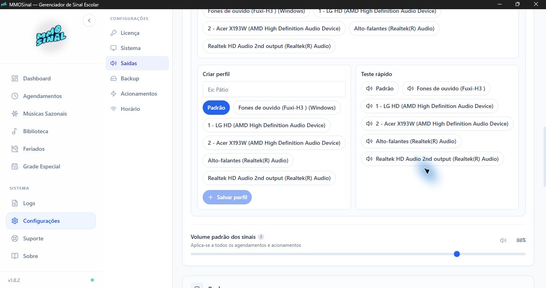Select the Saídas settings tab
The width and height of the screenshot is (546, 288).
137,63
